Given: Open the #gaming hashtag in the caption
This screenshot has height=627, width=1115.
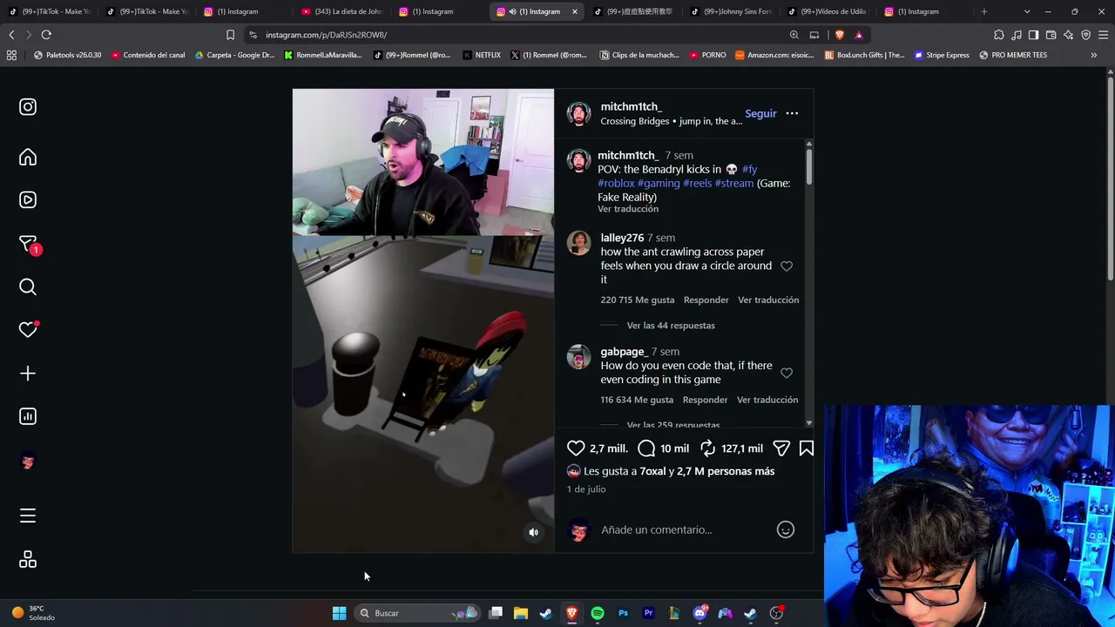Looking at the screenshot, I should 659,183.
